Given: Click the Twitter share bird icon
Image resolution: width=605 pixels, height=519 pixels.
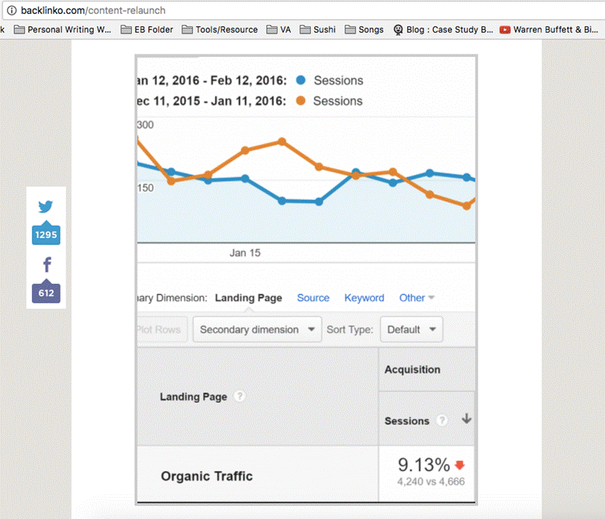Looking at the screenshot, I should (46, 207).
